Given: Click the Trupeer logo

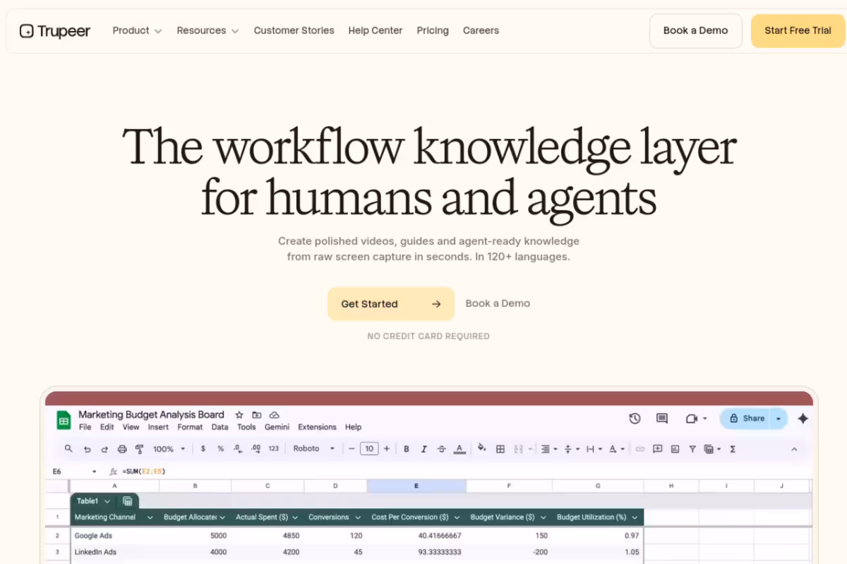Looking at the screenshot, I should (55, 31).
